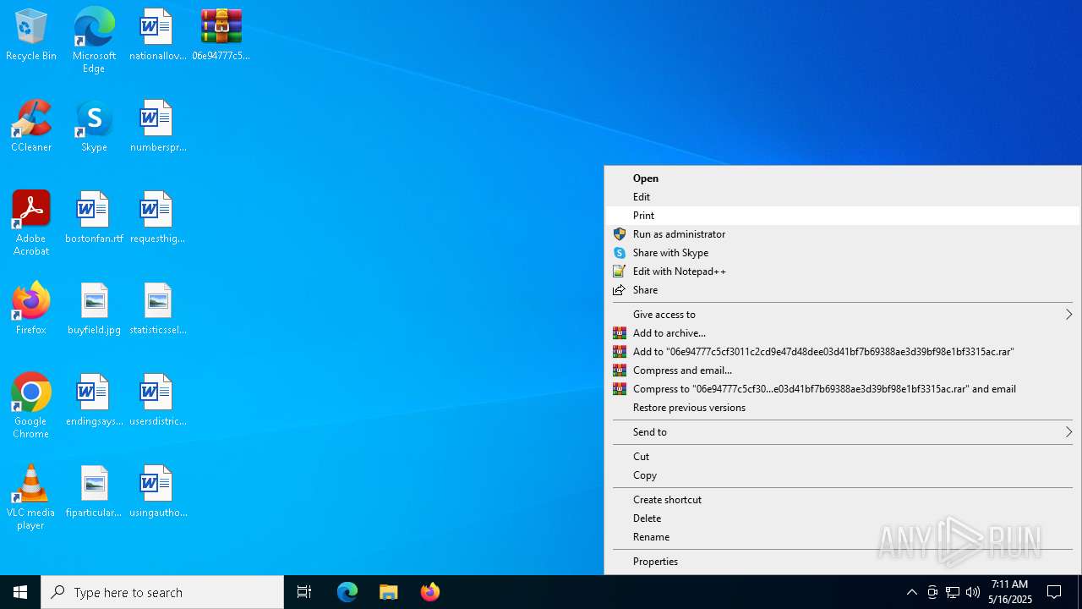Open the volume control in the tray
The width and height of the screenshot is (1082, 609).
tap(973, 592)
